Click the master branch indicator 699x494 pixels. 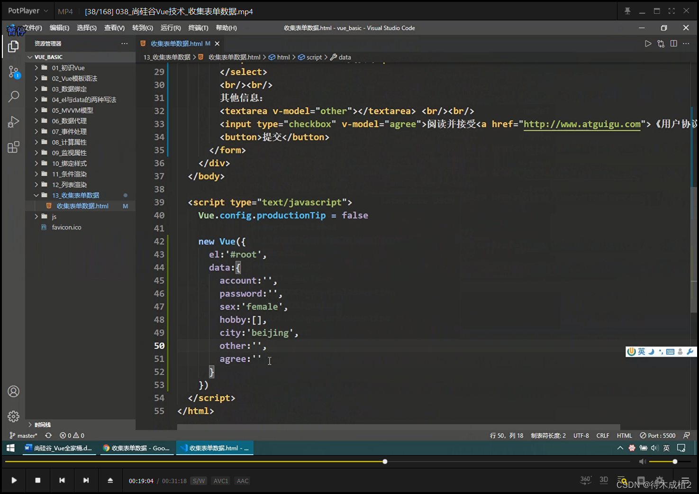23,435
